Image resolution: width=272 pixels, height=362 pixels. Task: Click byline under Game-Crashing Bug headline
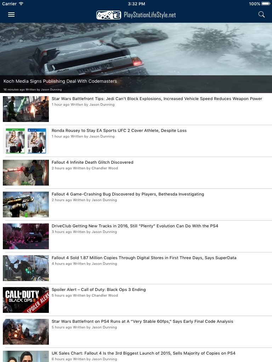tap(84, 200)
